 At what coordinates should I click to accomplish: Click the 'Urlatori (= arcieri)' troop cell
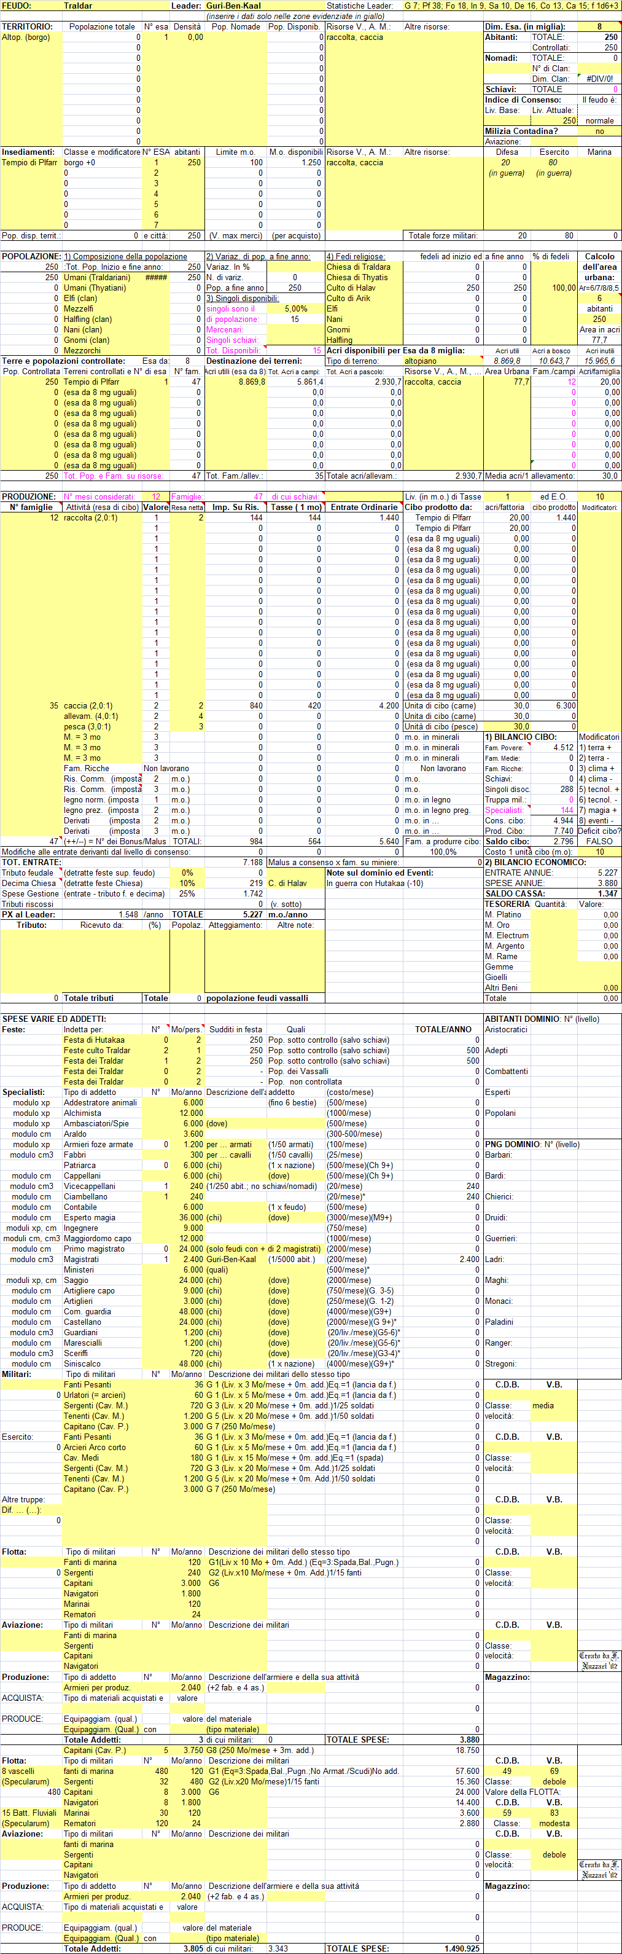pos(95,1395)
